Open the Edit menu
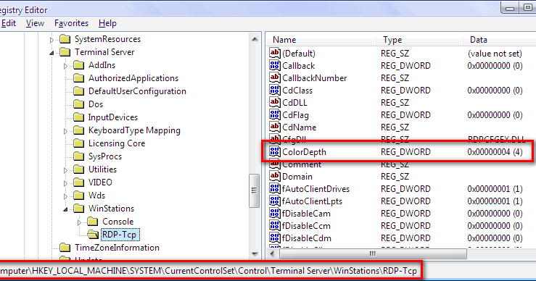This screenshot has width=536, height=281. tap(8, 23)
